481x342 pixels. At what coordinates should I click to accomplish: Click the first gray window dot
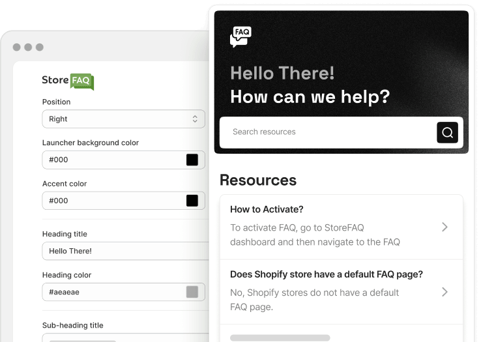16,47
